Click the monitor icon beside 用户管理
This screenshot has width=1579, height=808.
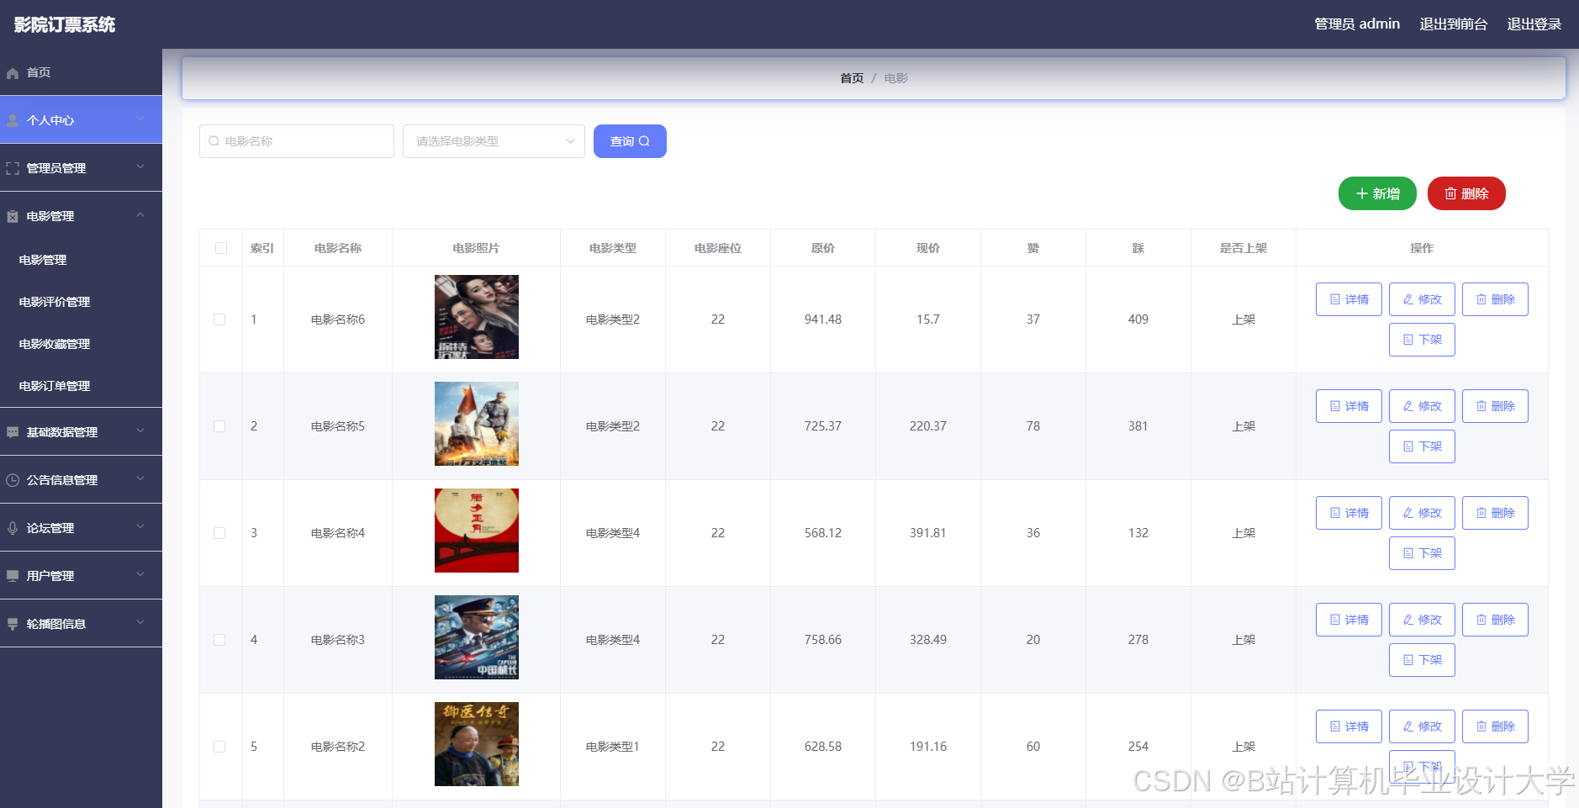coord(13,576)
